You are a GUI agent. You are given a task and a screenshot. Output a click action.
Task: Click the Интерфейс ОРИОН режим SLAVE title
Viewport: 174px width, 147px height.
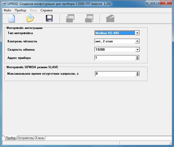32,67
